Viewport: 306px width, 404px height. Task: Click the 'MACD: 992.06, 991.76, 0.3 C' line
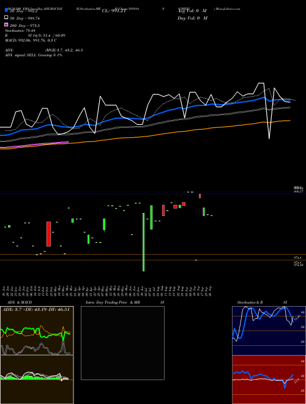click(x=31, y=40)
